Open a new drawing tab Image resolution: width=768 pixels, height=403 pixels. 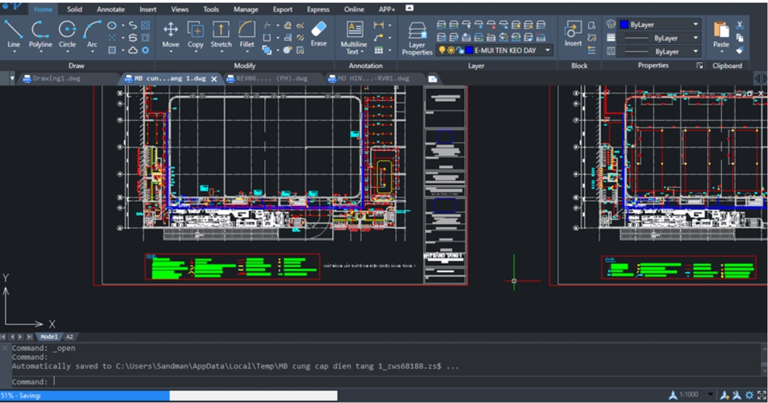pos(432,79)
